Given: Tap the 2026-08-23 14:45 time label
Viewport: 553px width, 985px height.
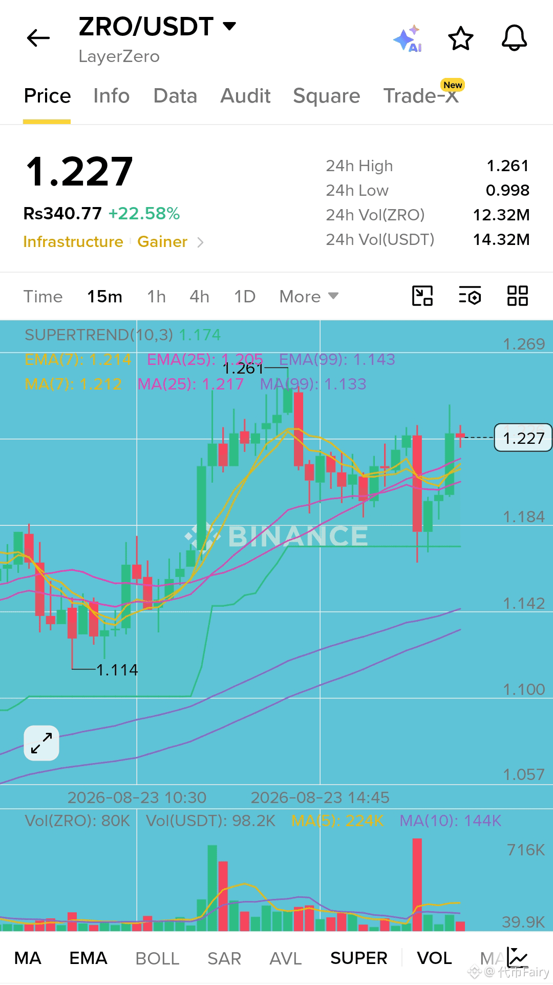Looking at the screenshot, I should pos(320,797).
